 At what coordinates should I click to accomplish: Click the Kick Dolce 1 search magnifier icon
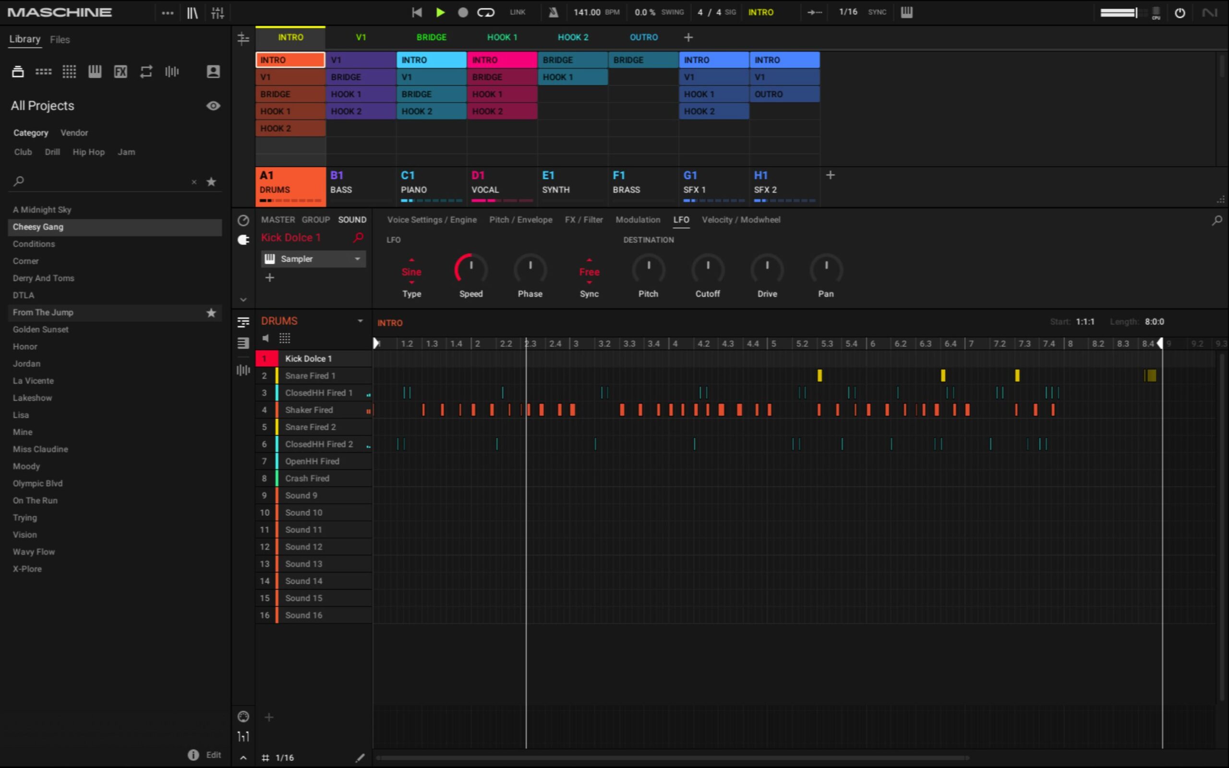(358, 237)
